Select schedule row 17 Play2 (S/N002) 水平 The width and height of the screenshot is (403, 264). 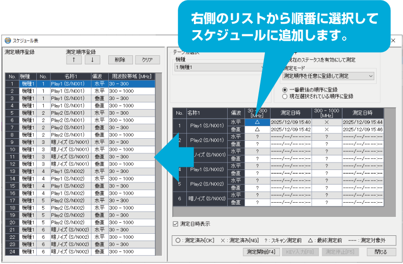tap(80, 201)
